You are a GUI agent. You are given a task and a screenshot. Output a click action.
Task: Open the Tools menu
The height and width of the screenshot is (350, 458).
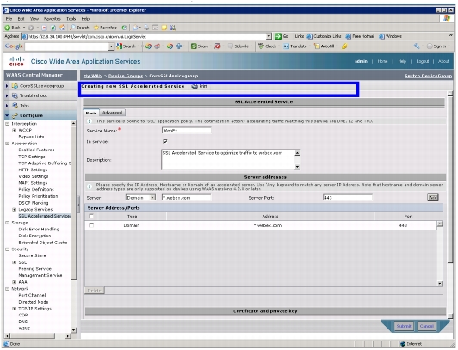71,19
